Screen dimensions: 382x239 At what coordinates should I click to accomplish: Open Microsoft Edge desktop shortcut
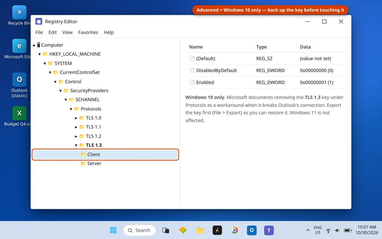(19, 49)
